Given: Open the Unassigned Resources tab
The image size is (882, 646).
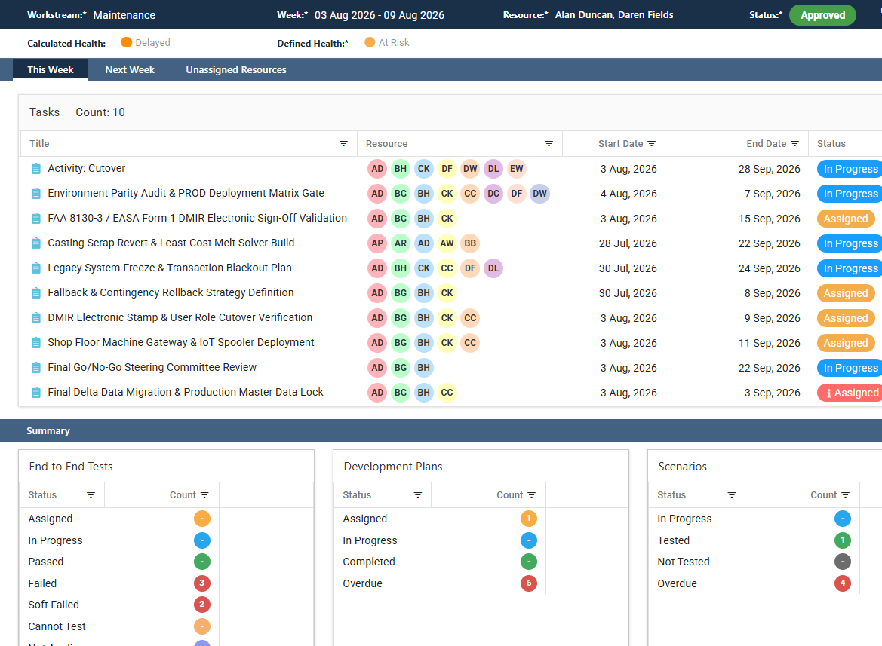Looking at the screenshot, I should pos(236,69).
